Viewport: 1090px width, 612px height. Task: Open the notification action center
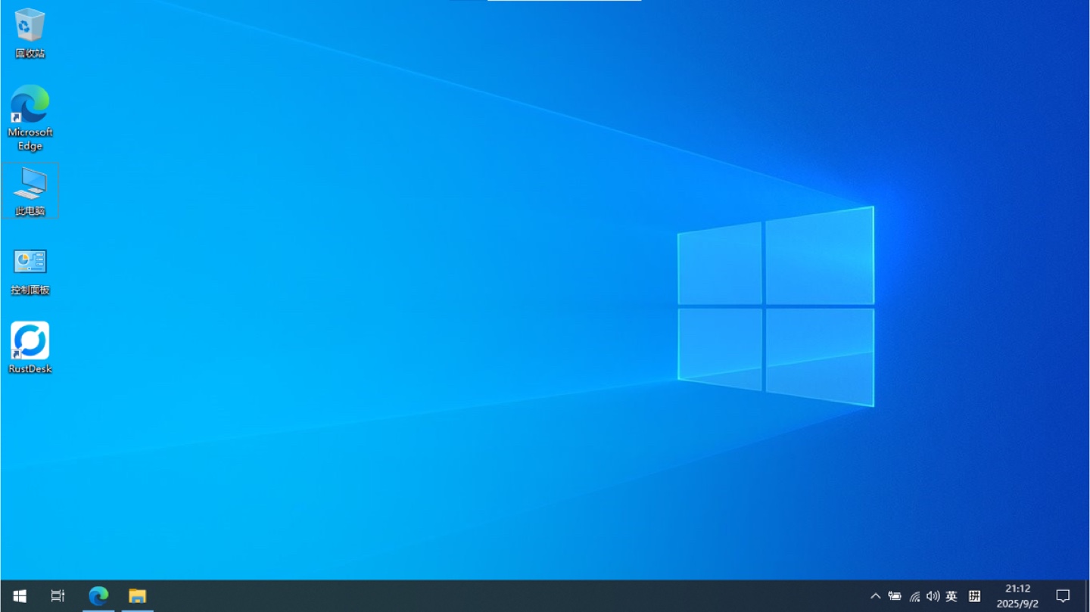point(1063,596)
